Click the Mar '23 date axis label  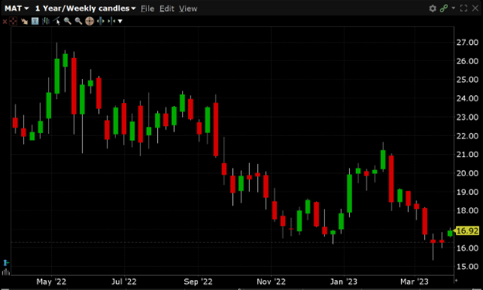click(414, 281)
